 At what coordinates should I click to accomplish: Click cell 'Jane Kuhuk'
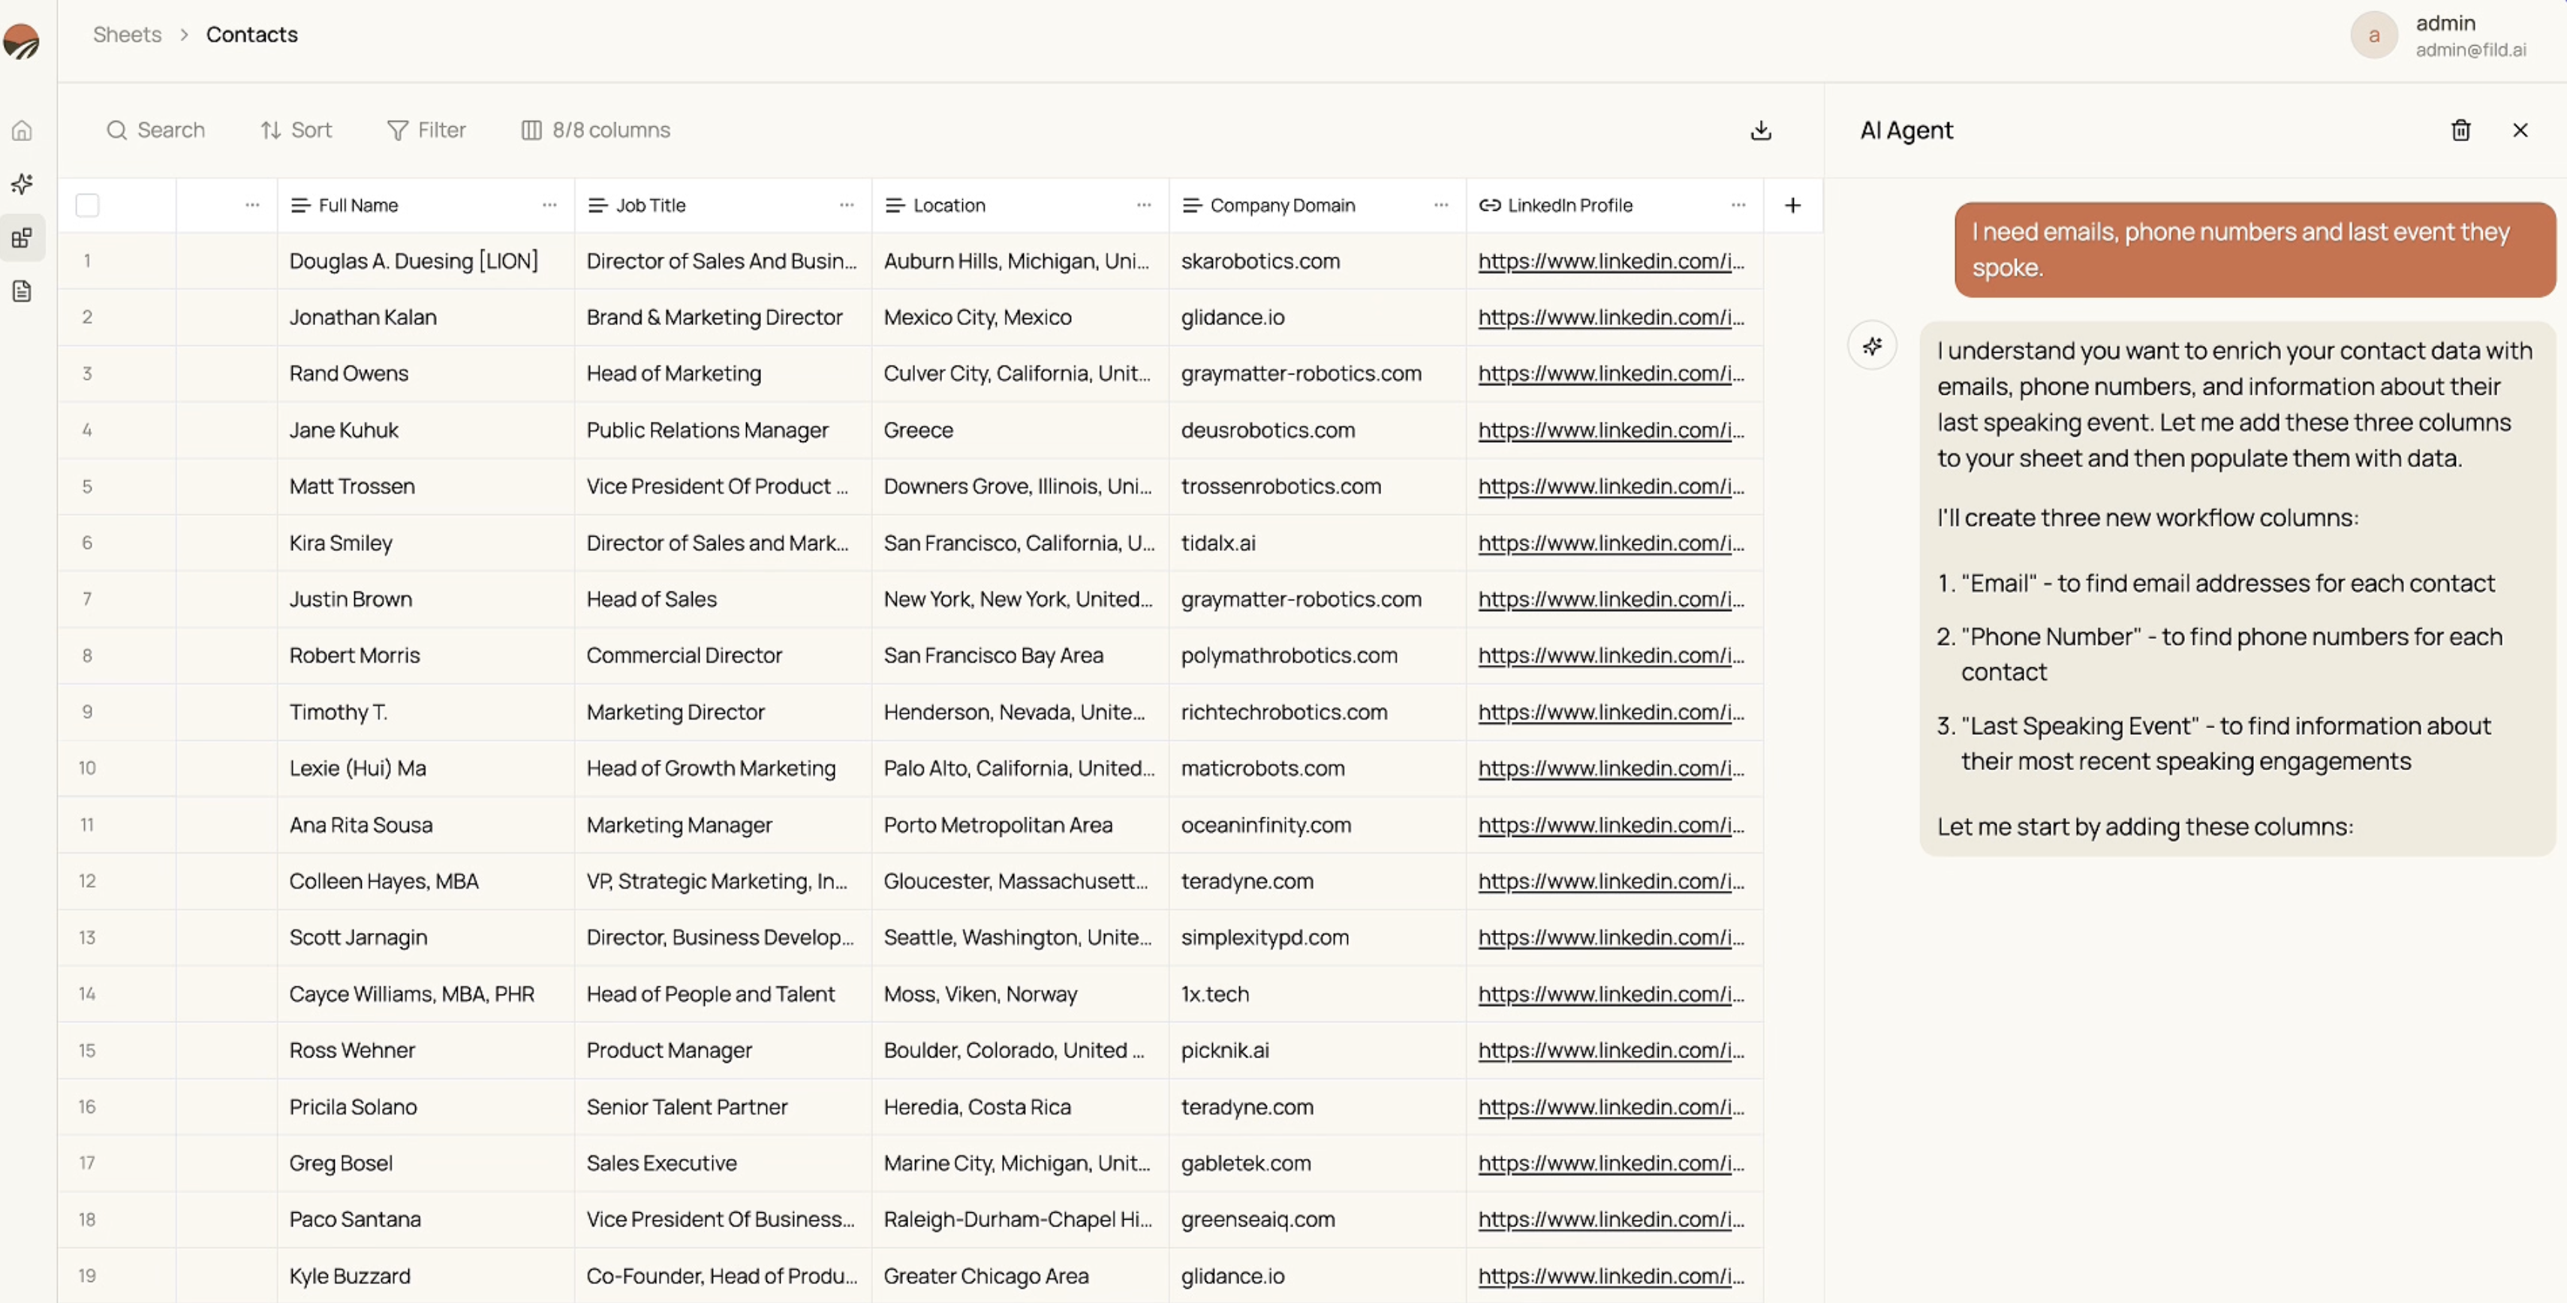pyautogui.click(x=426, y=430)
